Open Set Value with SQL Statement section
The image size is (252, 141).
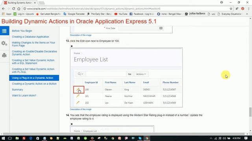[33, 62]
